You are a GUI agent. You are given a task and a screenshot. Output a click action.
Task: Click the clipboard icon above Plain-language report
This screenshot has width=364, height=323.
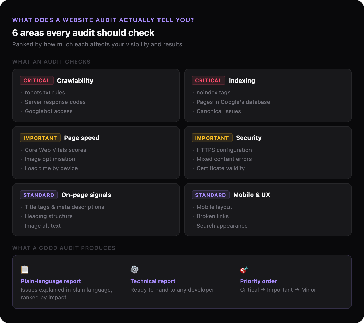(x=25, y=270)
